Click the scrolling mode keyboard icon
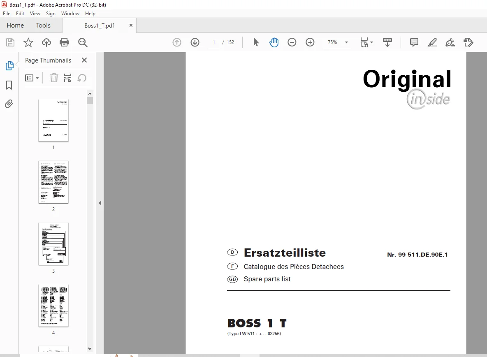Viewport: 487px width, 357px height. pyautogui.click(x=387, y=42)
